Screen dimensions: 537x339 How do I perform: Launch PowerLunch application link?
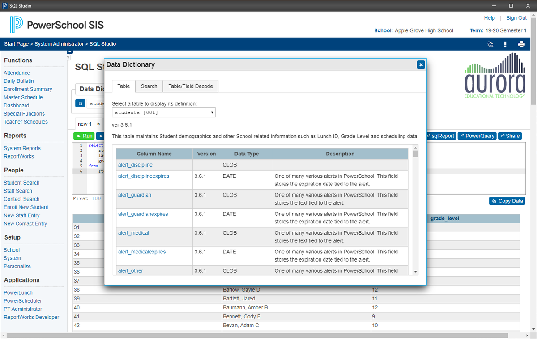point(18,292)
